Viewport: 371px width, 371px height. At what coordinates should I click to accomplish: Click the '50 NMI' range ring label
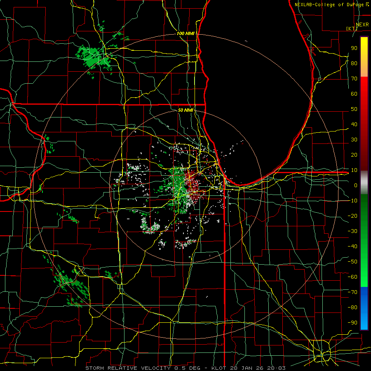(185, 110)
